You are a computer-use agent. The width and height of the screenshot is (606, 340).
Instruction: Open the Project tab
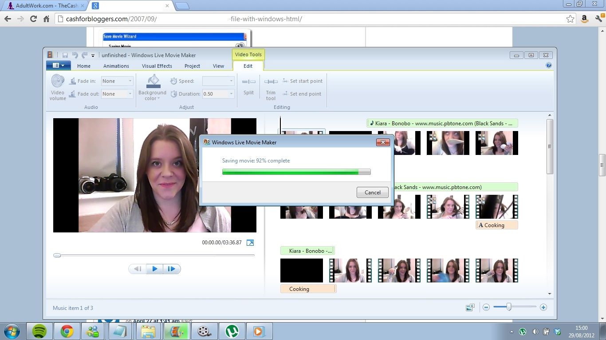[192, 66]
